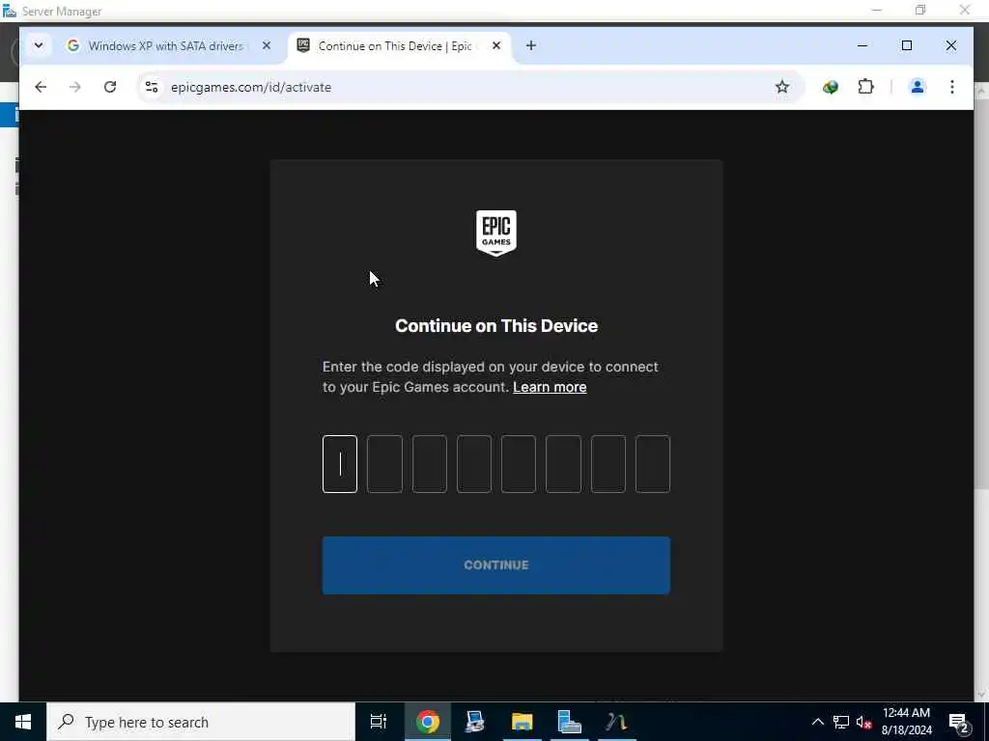Open a new tab with plus button
The height and width of the screenshot is (741, 989).
(x=531, y=45)
